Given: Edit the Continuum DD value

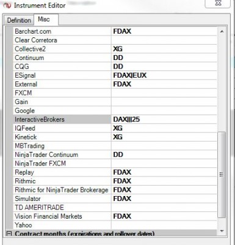Looking at the screenshot, I should click(164, 58).
